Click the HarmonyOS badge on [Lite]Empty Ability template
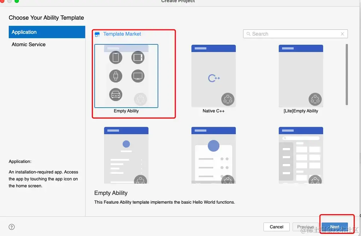This screenshot has height=236, width=361. click(315, 99)
